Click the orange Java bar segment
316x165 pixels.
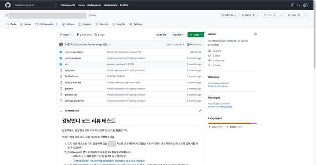(230, 123)
